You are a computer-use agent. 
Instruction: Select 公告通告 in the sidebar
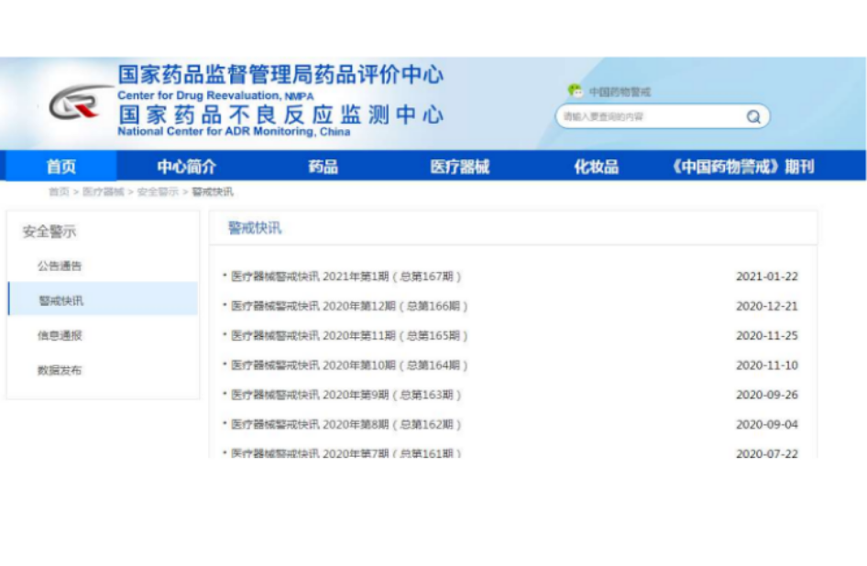60,267
